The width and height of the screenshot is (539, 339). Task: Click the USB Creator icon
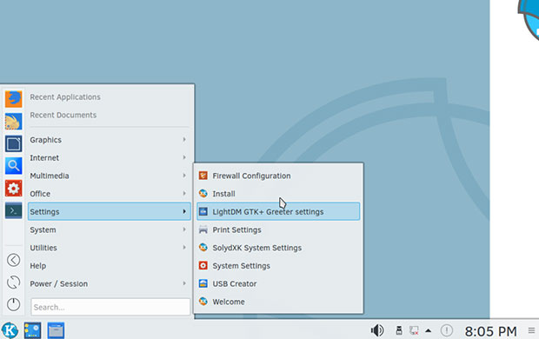[x=203, y=283]
